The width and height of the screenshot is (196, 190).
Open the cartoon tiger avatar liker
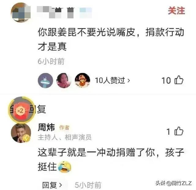click(82, 80)
